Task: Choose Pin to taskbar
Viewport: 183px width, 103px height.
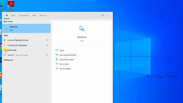Action: pyautogui.click(x=65, y=69)
